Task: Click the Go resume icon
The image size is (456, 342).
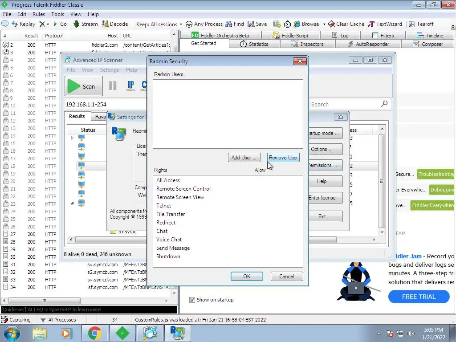Action: pyautogui.click(x=56, y=24)
